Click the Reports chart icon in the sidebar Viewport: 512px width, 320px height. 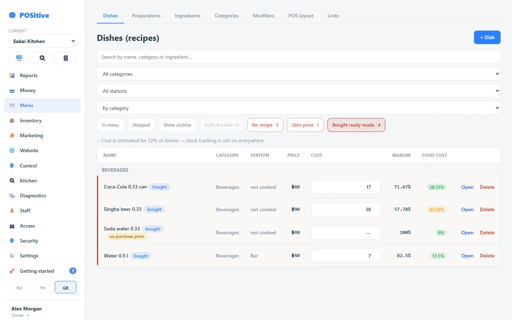tap(12, 75)
